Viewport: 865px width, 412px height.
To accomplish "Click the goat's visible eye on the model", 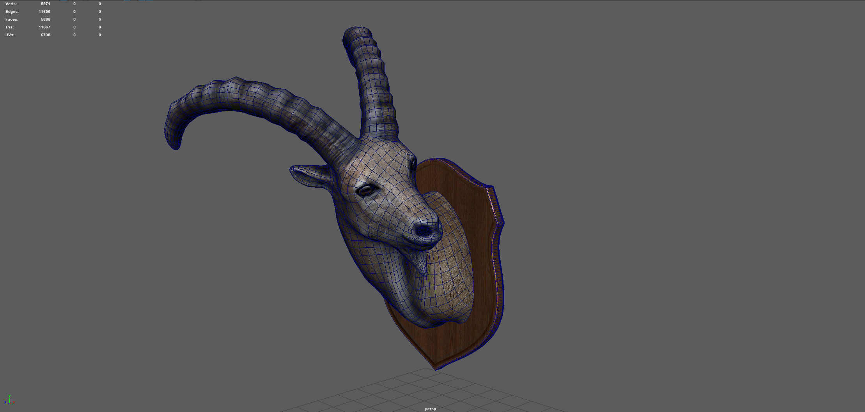I will 367,190.
